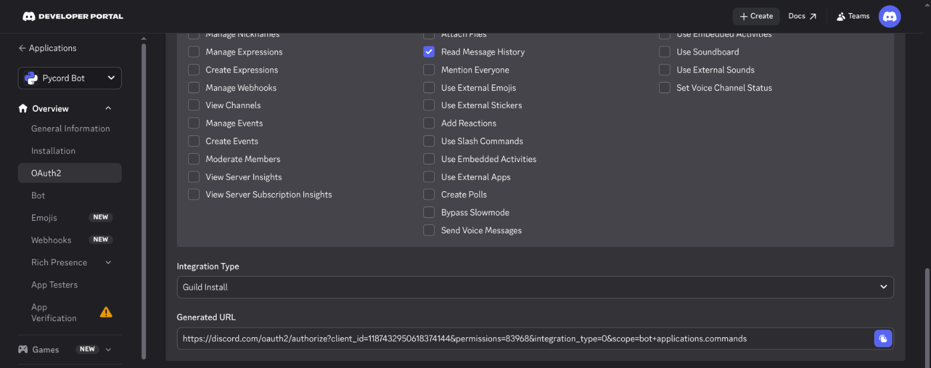Viewport: 931px width, 368px height.
Task: Tick the Send Voice Messages checkbox
Action: [429, 230]
